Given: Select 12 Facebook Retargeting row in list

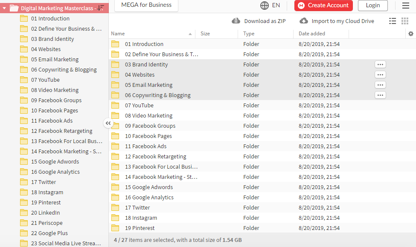Looking at the screenshot, I should [262, 156].
